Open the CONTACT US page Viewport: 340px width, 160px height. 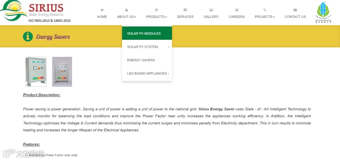[x=295, y=17]
